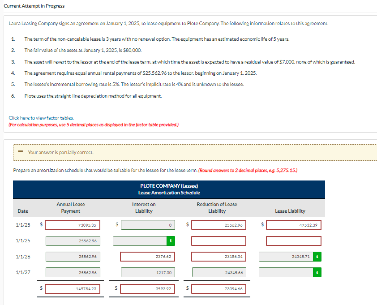Edit total reduction field 73094.66
The image size is (377, 305).
218,288
